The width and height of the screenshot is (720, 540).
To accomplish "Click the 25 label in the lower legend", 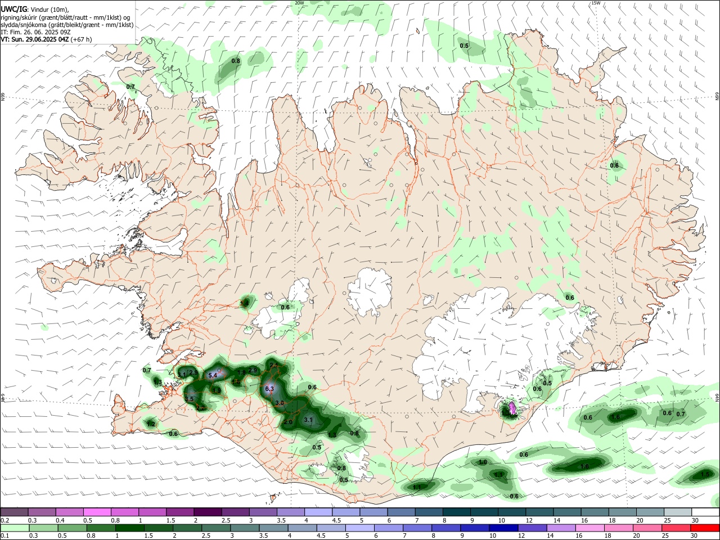I will click(x=667, y=537).
